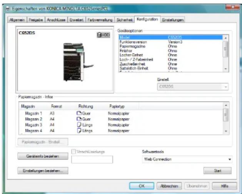242x194 pixels.
Task: Close the printer properties dialog
Action: [x=233, y=7]
